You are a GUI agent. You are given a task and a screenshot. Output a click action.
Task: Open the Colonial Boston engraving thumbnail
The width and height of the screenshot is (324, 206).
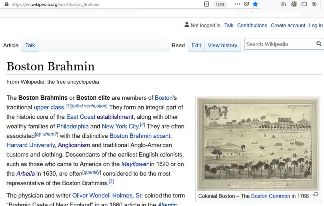pyautogui.click(x=258, y=144)
